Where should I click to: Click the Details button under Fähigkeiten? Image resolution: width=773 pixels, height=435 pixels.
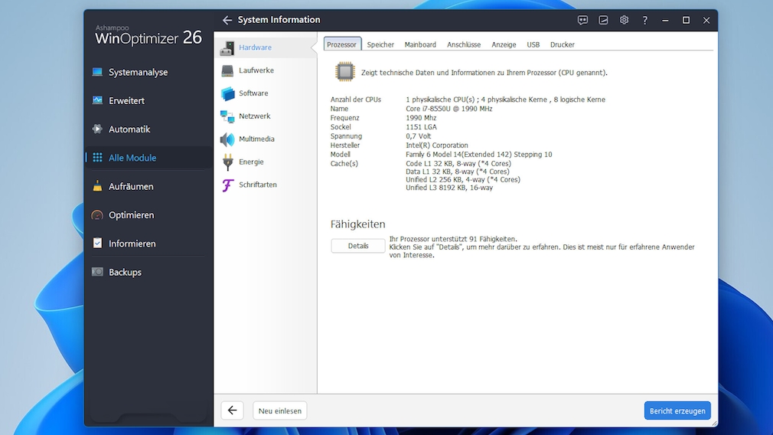(x=358, y=246)
